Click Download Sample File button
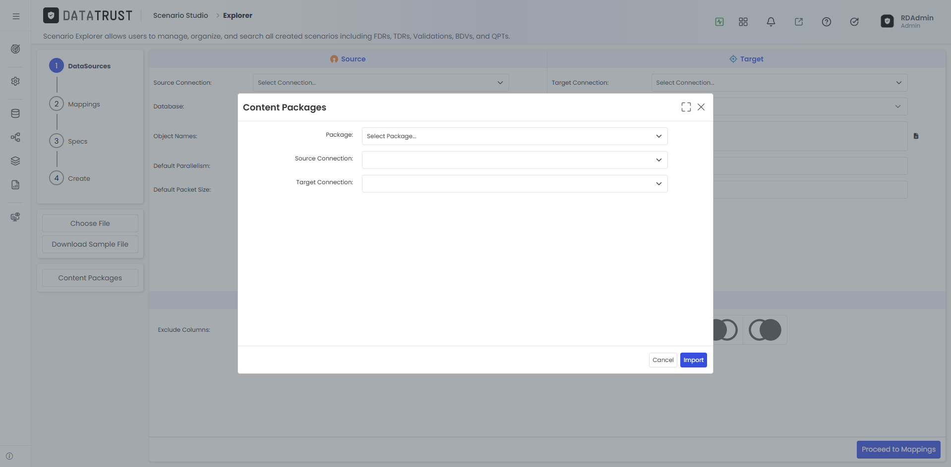Viewport: 951px width, 467px height. click(90, 244)
